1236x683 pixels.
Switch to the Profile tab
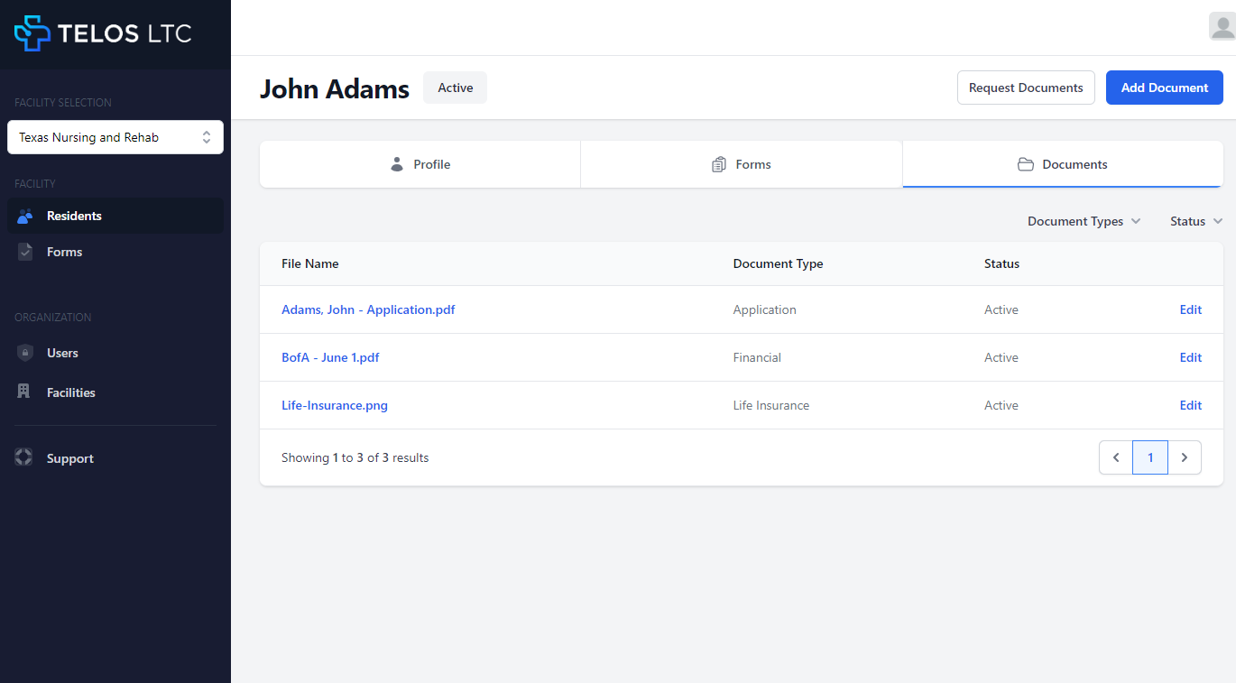(420, 164)
